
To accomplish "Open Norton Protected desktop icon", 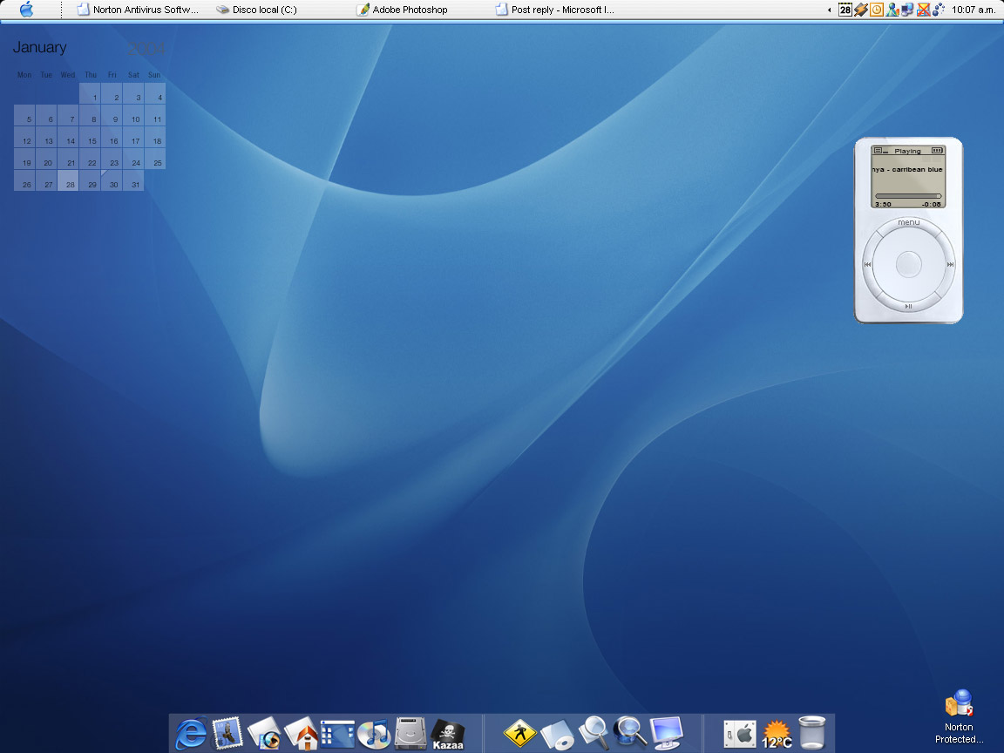I will 959,716.
